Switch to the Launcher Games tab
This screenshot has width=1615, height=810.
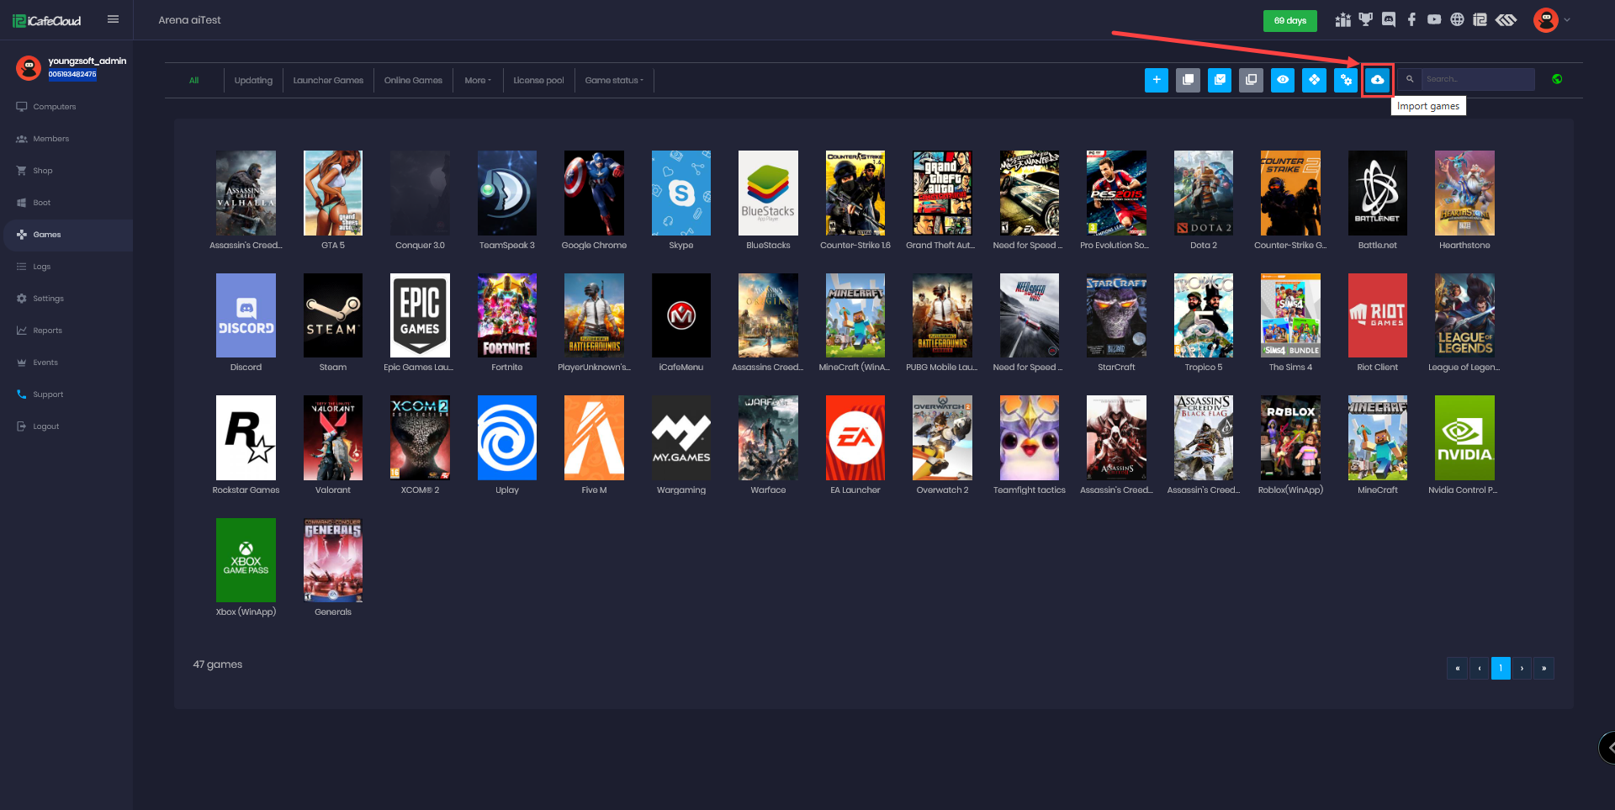click(328, 81)
